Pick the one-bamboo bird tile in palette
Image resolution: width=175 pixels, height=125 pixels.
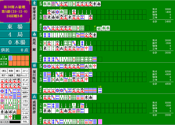coord(2,101)
